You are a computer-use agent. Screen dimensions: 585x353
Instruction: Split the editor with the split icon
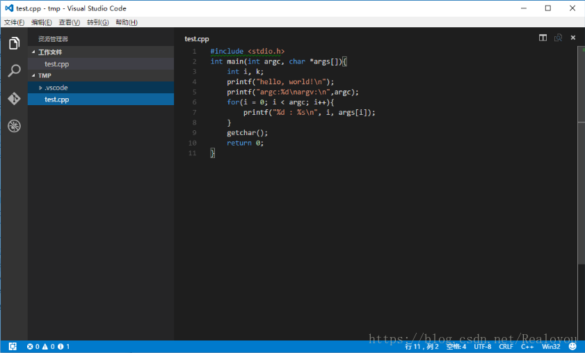coord(543,38)
